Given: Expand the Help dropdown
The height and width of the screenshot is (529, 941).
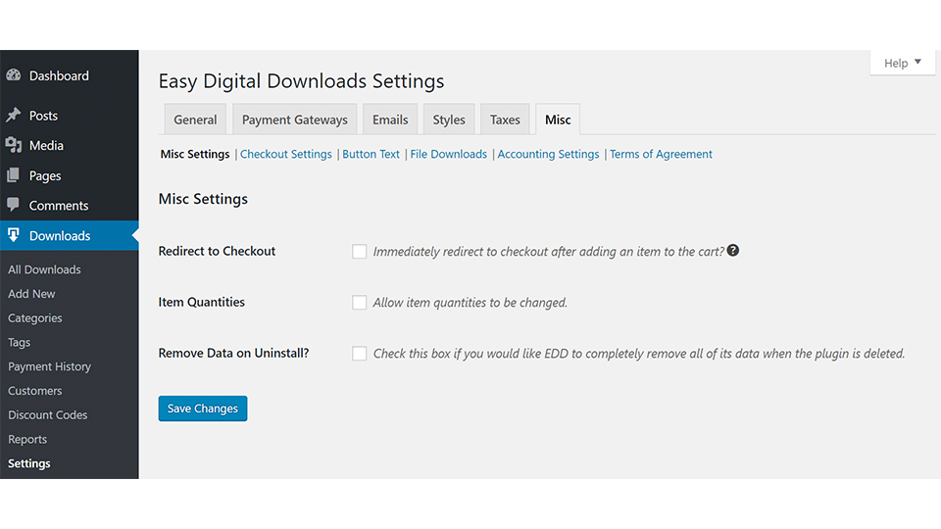Looking at the screenshot, I should pyautogui.click(x=902, y=63).
